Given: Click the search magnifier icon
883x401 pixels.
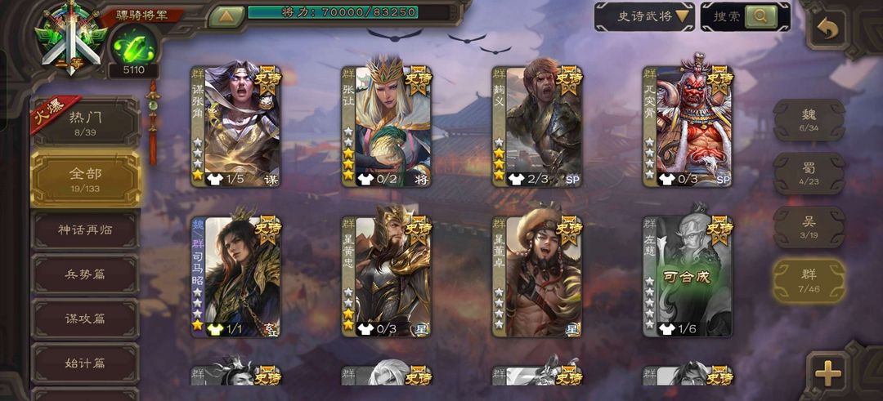Looking at the screenshot, I should pos(761,17).
